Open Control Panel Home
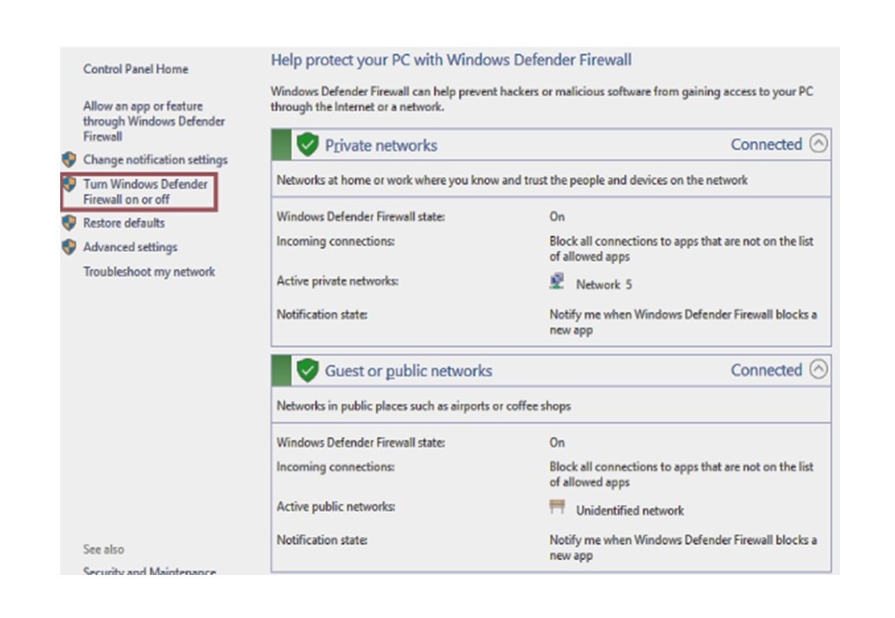The height and width of the screenshot is (618, 895). point(136,69)
